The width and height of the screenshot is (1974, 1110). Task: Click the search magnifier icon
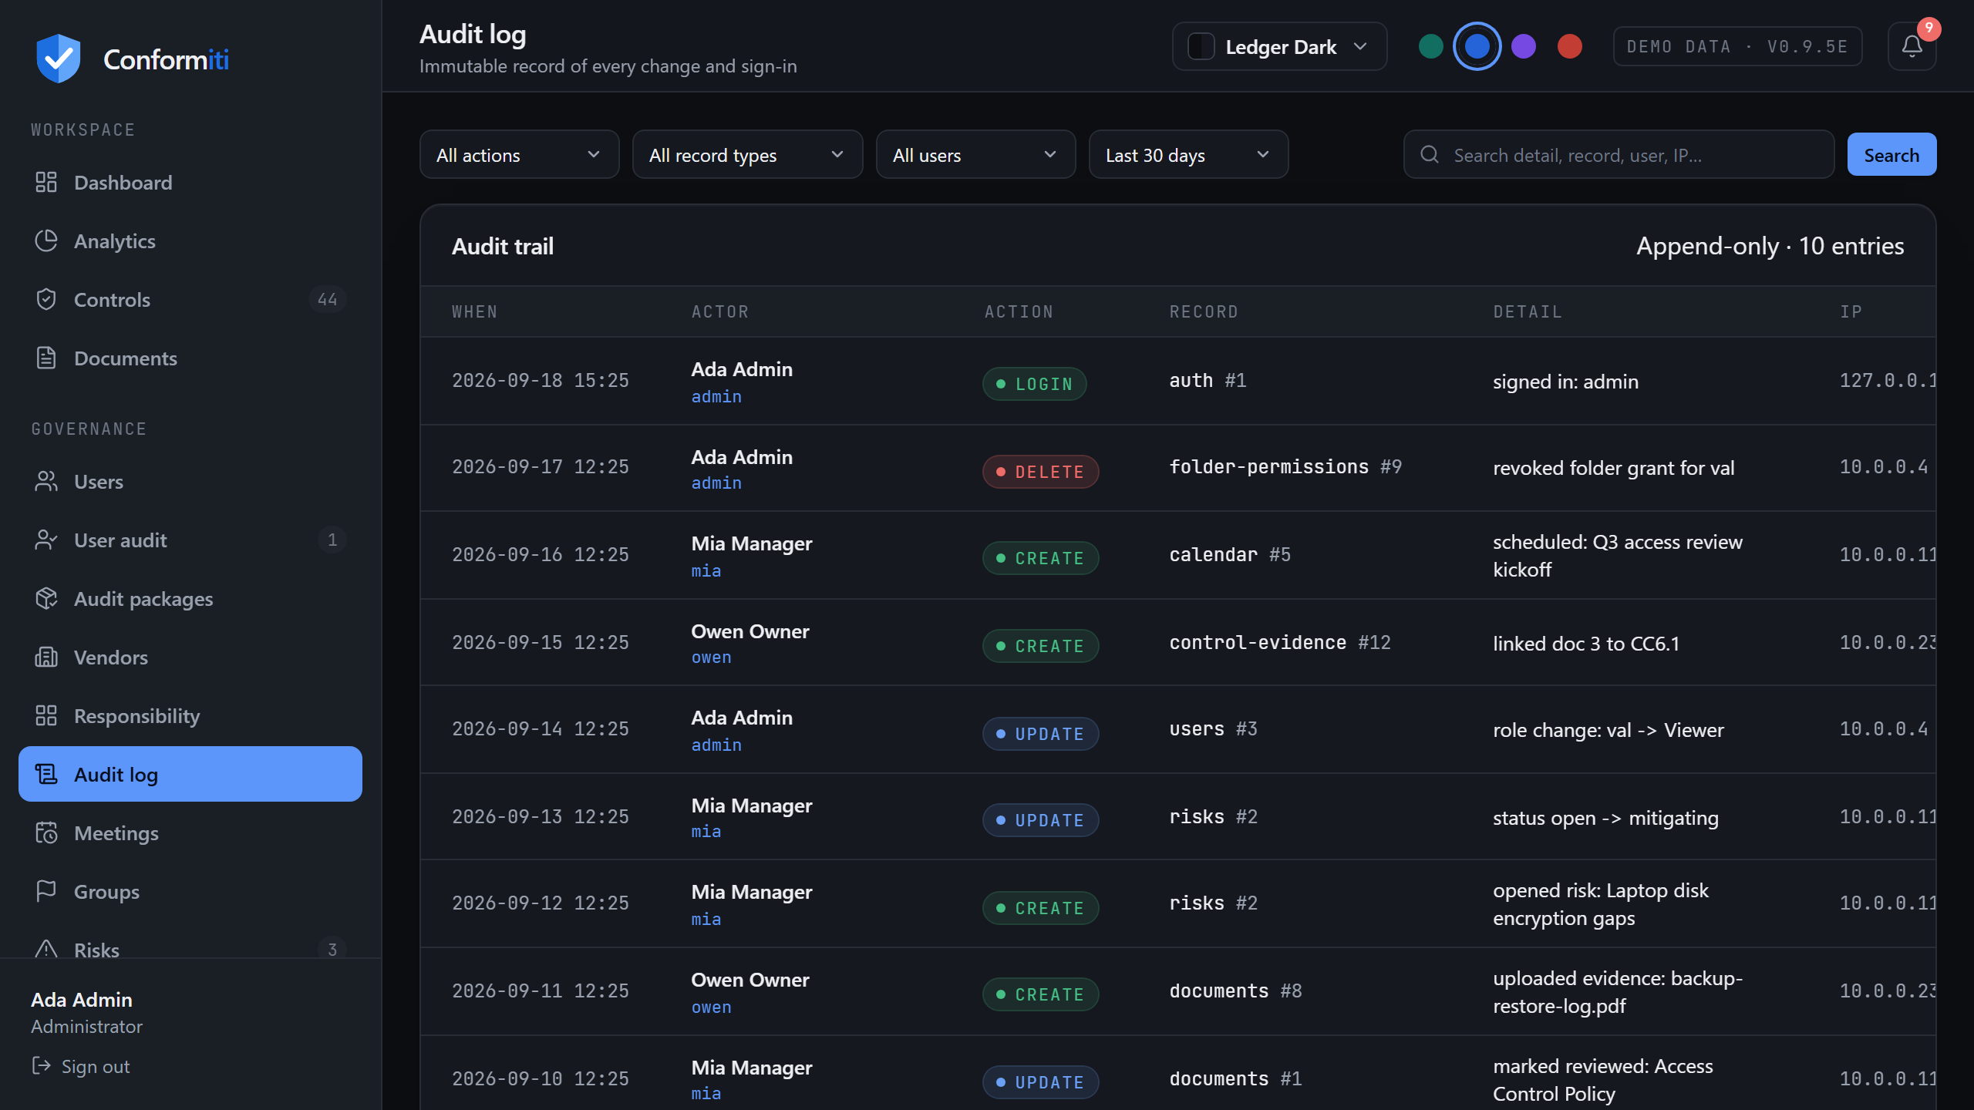tap(1430, 154)
